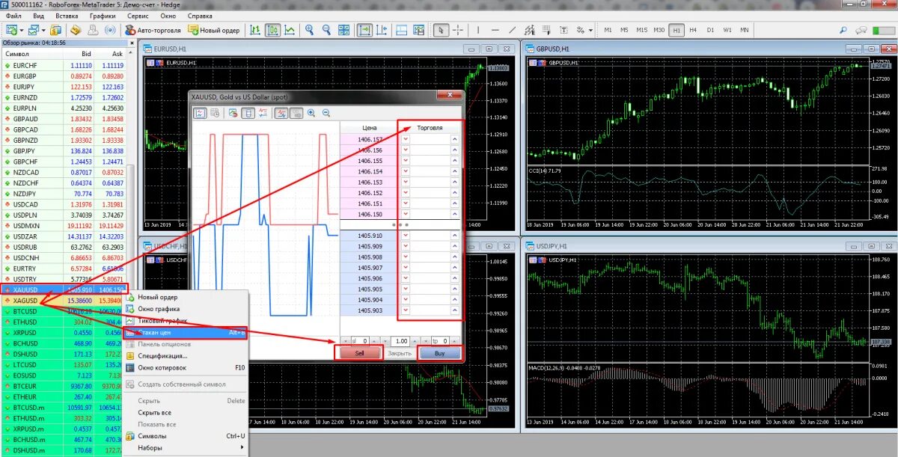Select GBPJPY row in Market Watch
This screenshot has height=457, width=898.
[x=64, y=151]
